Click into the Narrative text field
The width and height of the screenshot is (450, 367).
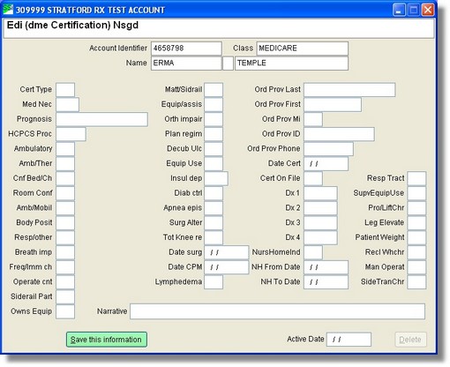[x=277, y=311]
